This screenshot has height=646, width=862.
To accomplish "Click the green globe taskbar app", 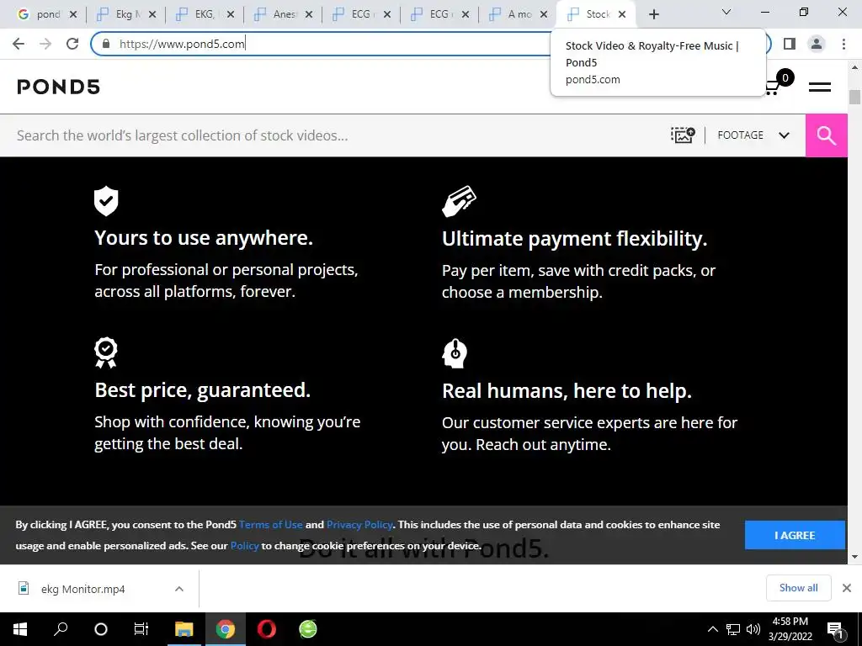I will tap(308, 629).
